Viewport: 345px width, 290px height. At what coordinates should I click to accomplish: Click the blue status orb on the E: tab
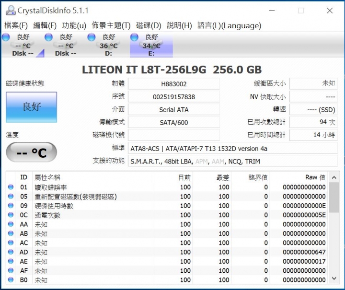[x=134, y=37]
